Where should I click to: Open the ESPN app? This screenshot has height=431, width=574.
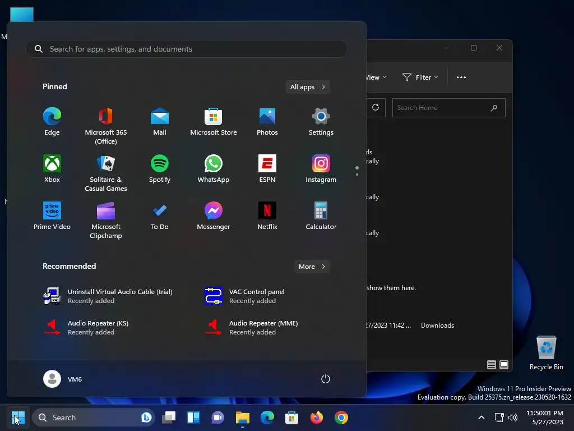[x=267, y=169]
